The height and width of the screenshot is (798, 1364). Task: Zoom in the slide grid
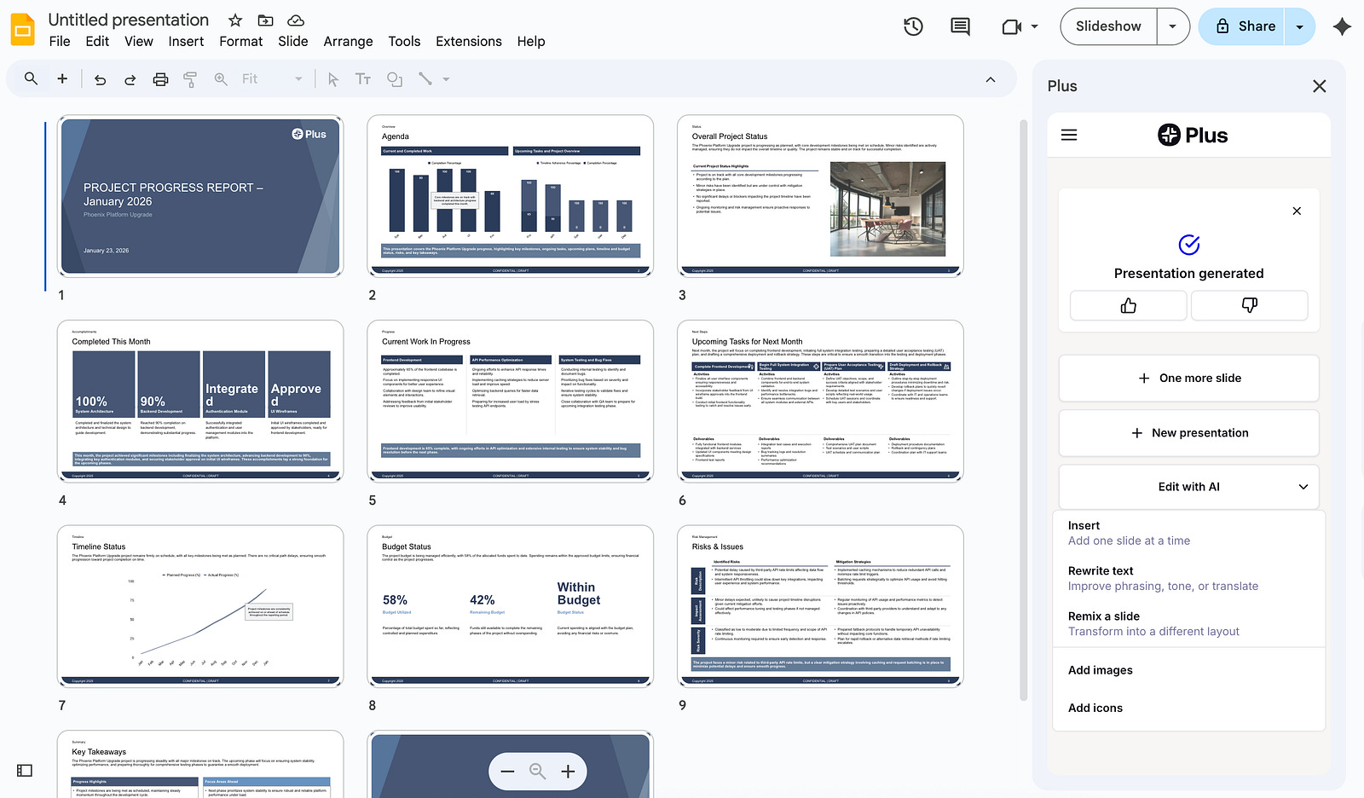point(568,772)
